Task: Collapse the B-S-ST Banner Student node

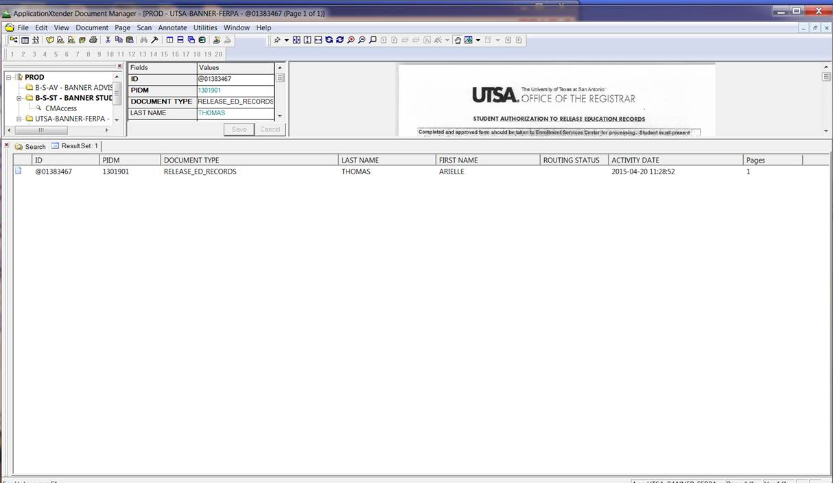Action: click(19, 98)
